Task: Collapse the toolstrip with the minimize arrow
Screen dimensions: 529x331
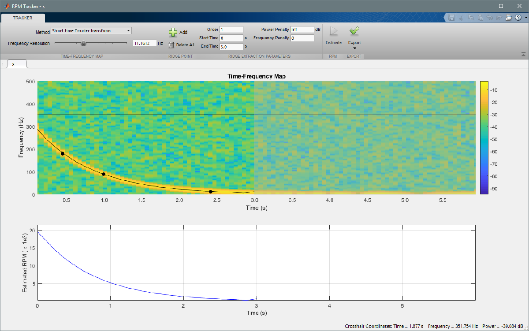Action: pos(523,54)
